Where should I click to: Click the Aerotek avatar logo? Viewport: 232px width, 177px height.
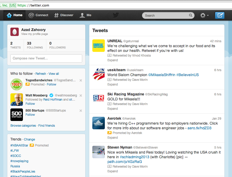click(x=99, y=123)
